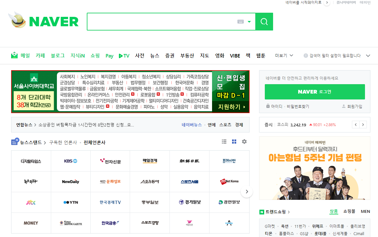Open the 블로그 service
This screenshot has height=237, width=378.
[x=58, y=56]
